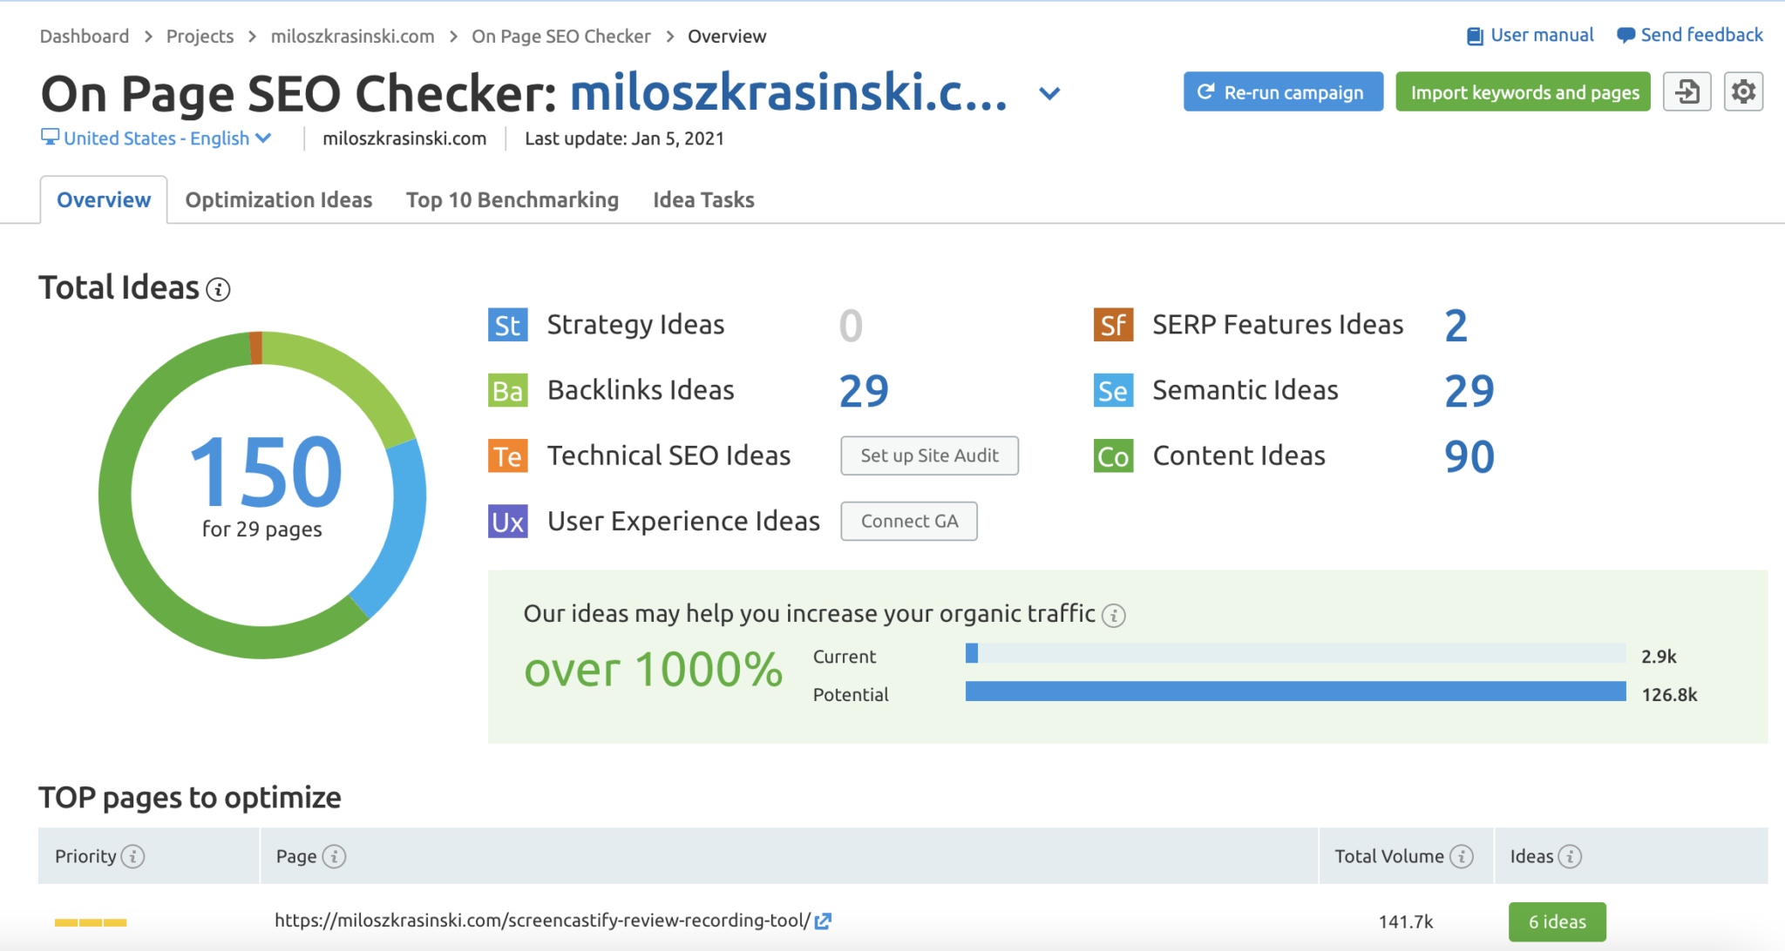This screenshot has width=1785, height=951.
Task: Open the screencastify-review-recording-tool page URL
Action: (542, 921)
